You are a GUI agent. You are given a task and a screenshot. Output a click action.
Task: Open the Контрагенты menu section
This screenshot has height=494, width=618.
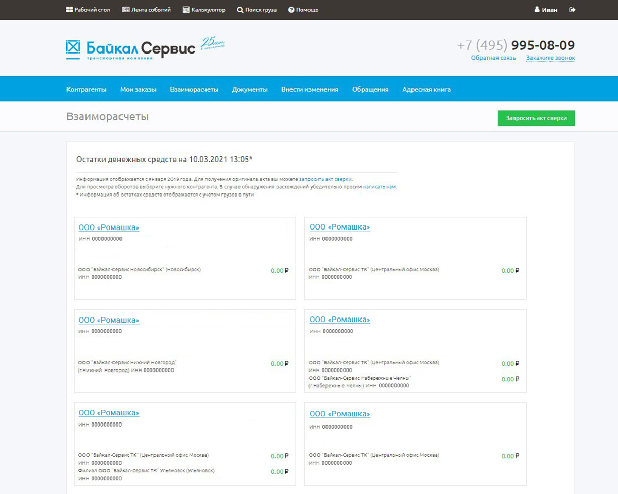(86, 89)
